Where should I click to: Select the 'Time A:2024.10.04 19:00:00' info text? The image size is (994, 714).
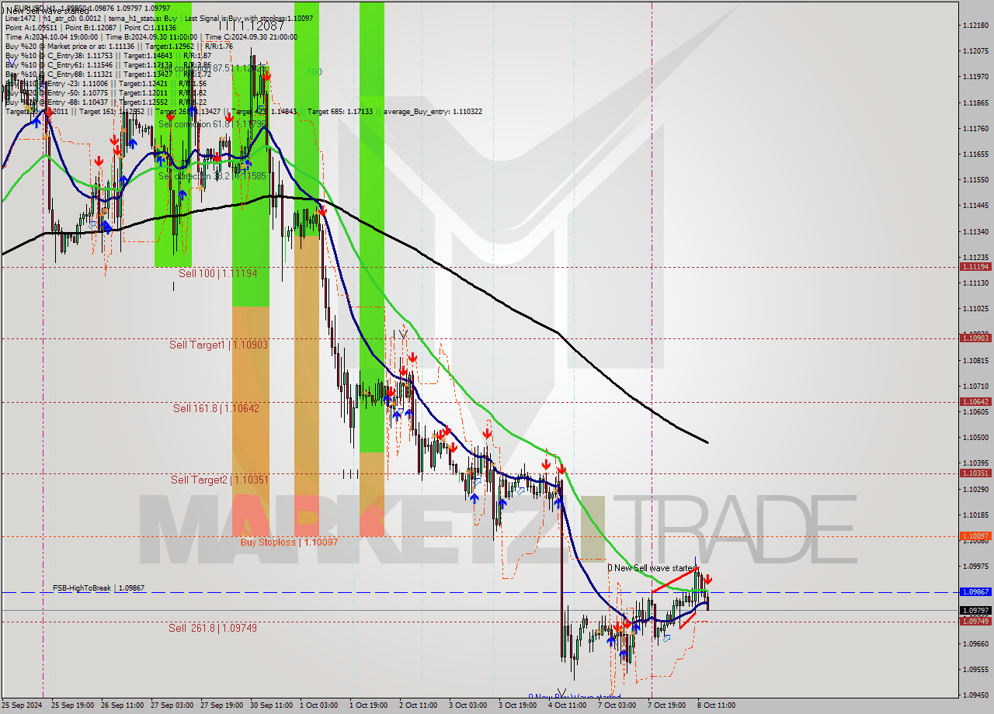(51, 36)
